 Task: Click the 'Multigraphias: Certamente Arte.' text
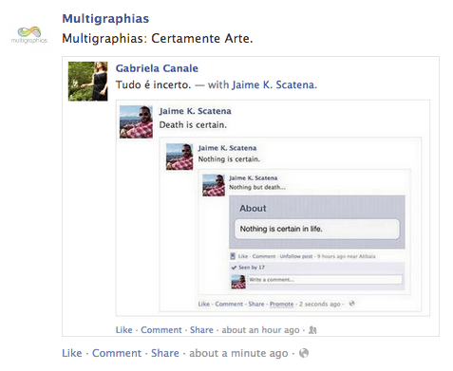[158, 39]
